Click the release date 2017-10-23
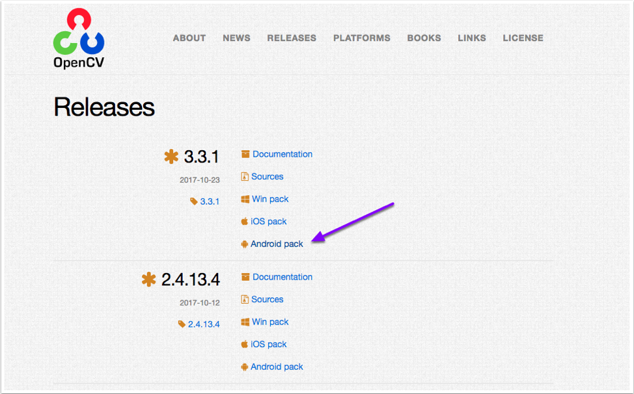 (x=200, y=180)
